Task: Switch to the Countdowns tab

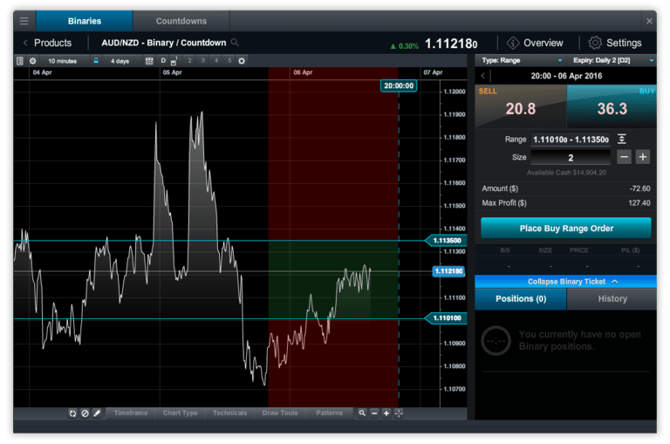Action: tap(181, 21)
